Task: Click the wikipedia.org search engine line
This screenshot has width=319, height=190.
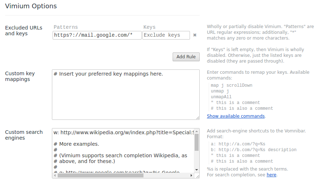Action: 124,132
